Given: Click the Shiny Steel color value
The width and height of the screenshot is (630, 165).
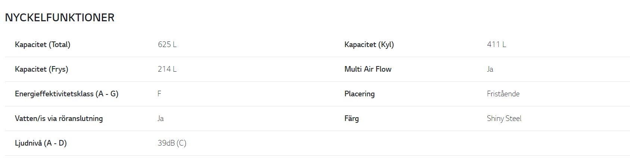Looking at the screenshot, I should tap(504, 118).
